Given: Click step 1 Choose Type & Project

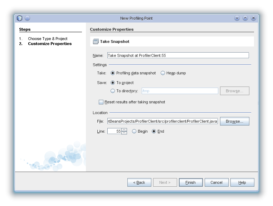Looking at the screenshot, I should pos(48,39).
